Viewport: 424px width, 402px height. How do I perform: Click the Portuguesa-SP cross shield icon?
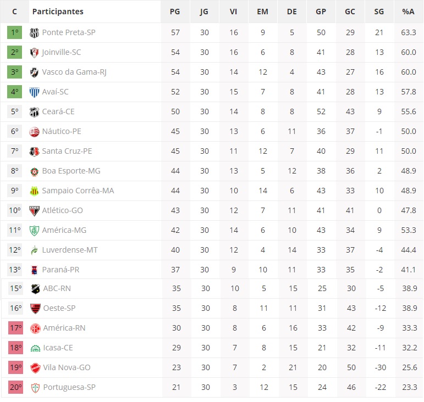coord(35,387)
